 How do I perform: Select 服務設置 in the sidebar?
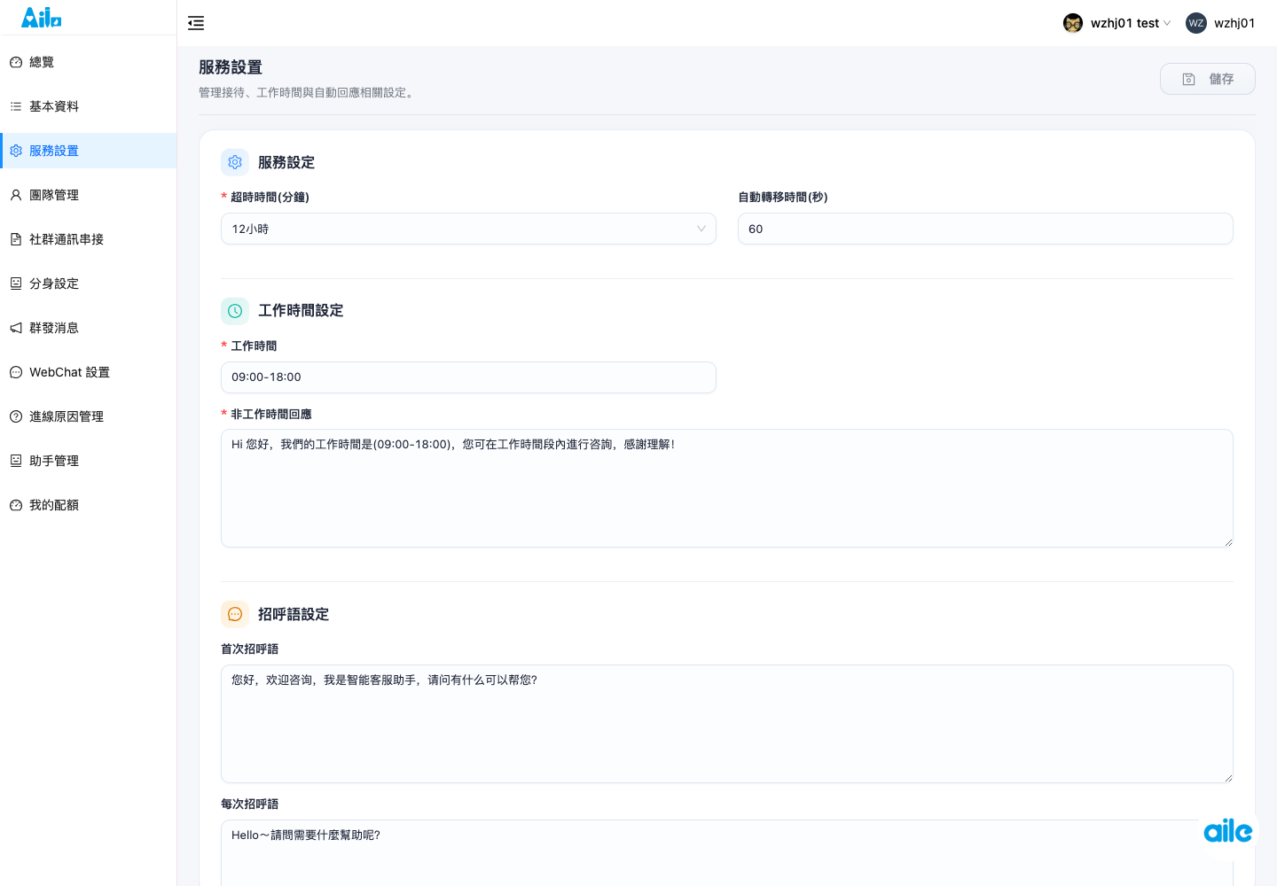pos(89,151)
